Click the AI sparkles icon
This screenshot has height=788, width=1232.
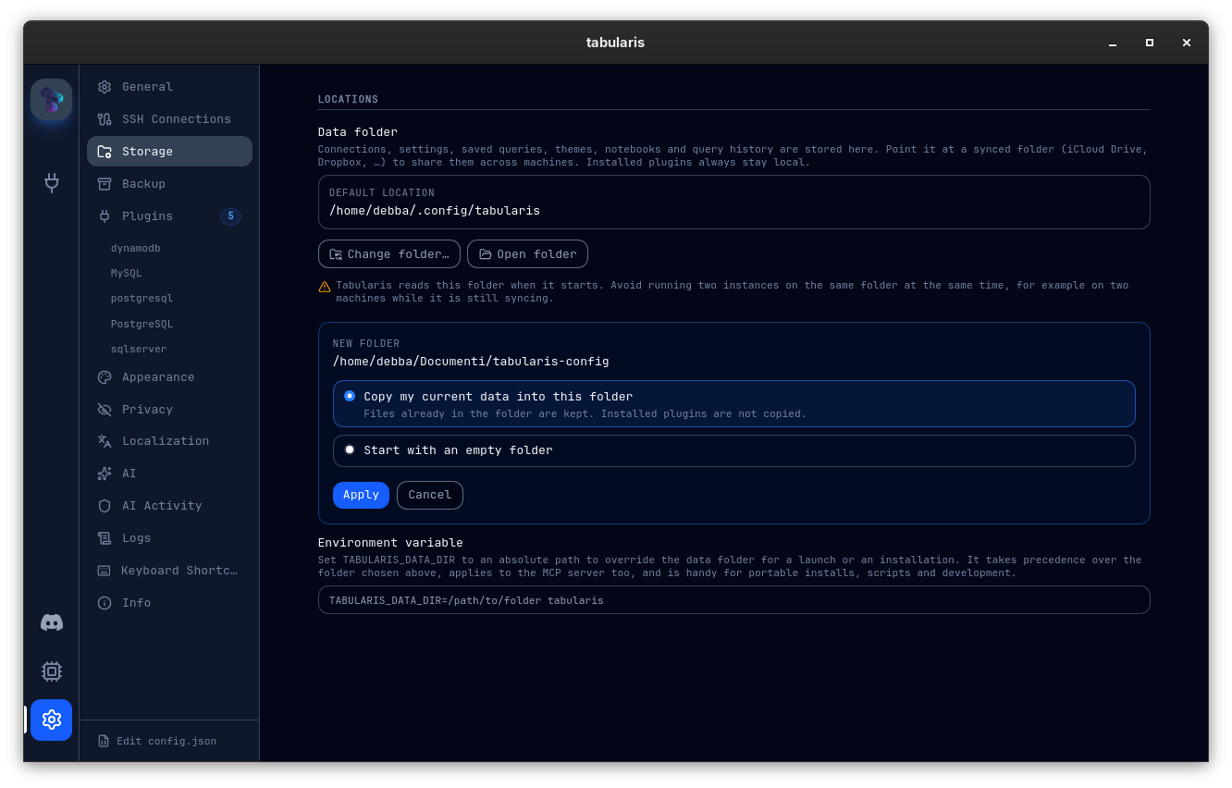(x=105, y=474)
